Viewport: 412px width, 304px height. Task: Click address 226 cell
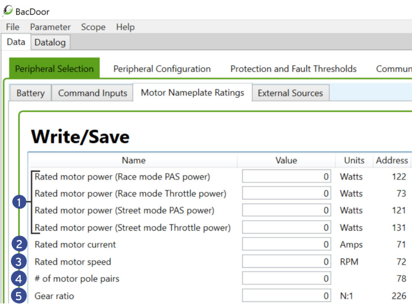point(399,296)
